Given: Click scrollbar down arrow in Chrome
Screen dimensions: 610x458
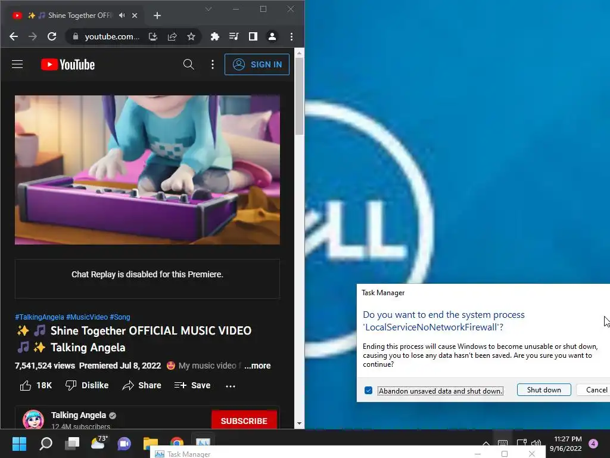Looking at the screenshot, I should pyautogui.click(x=299, y=423).
